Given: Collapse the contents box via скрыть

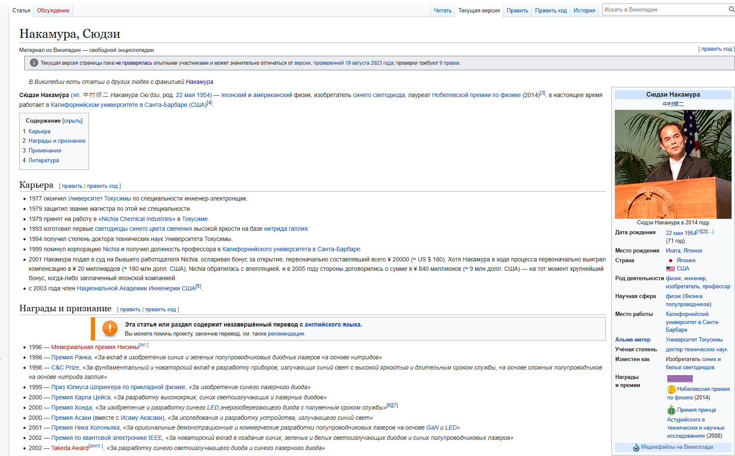Looking at the screenshot, I should click(72, 121).
